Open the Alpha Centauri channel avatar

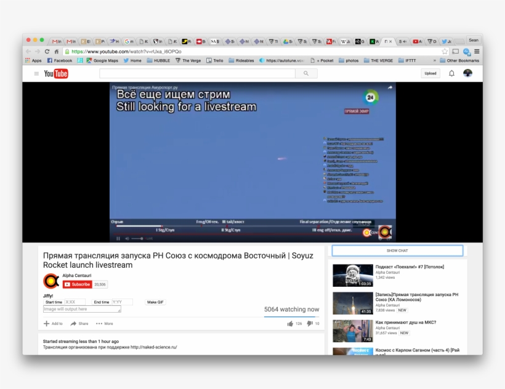(50, 281)
